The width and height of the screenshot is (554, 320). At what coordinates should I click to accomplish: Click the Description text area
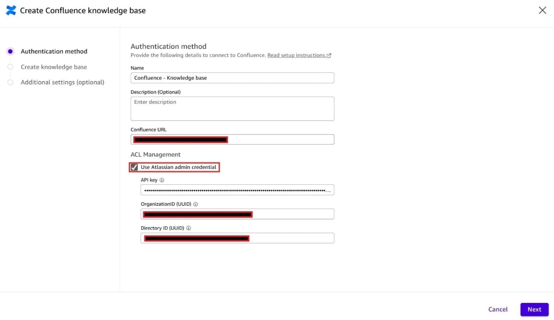tap(232, 109)
